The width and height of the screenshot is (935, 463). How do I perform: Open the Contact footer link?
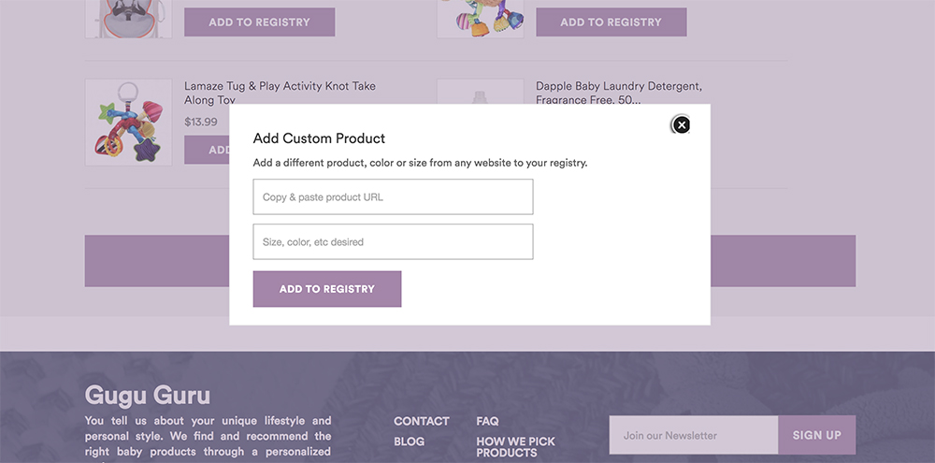tap(422, 421)
